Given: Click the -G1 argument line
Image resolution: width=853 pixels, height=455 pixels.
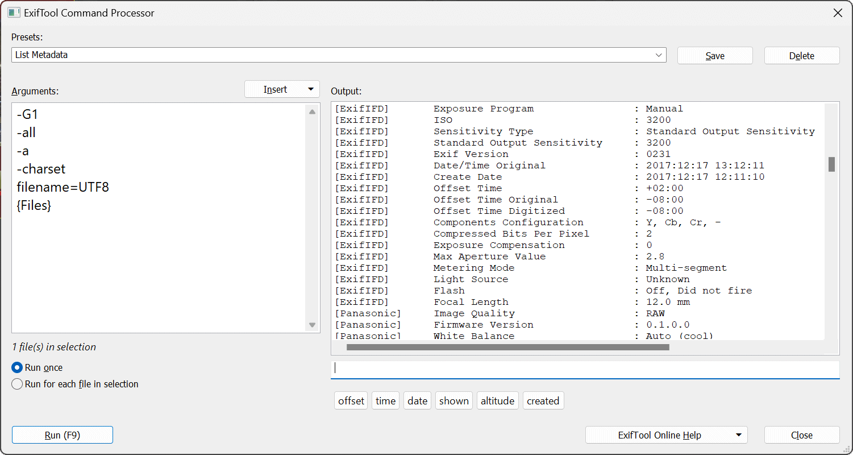Looking at the screenshot, I should point(28,114).
